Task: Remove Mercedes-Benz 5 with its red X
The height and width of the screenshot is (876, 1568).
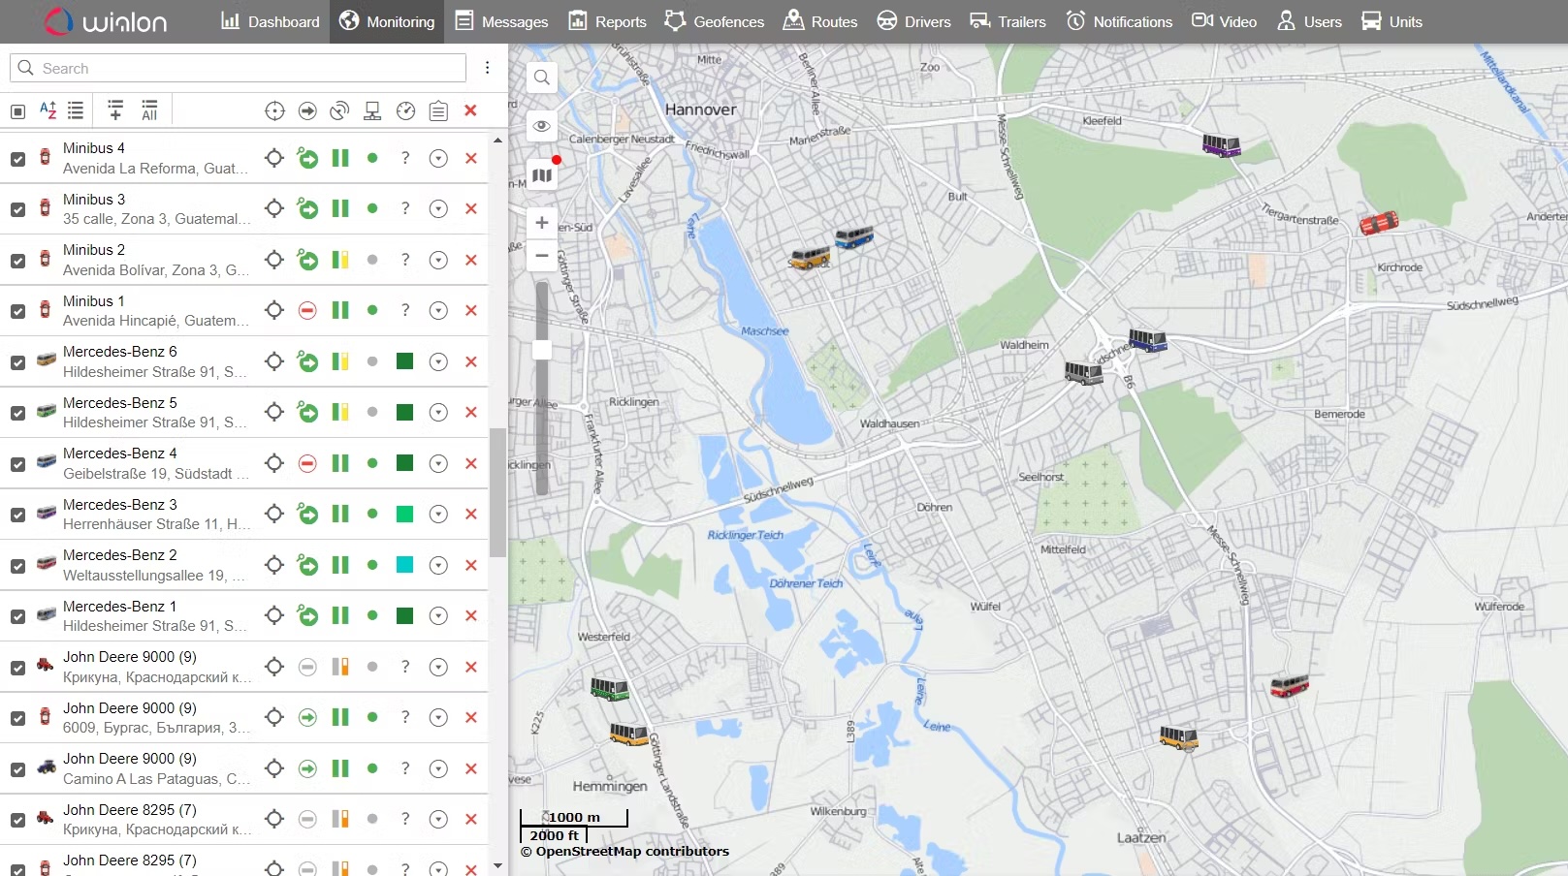Action: click(471, 412)
